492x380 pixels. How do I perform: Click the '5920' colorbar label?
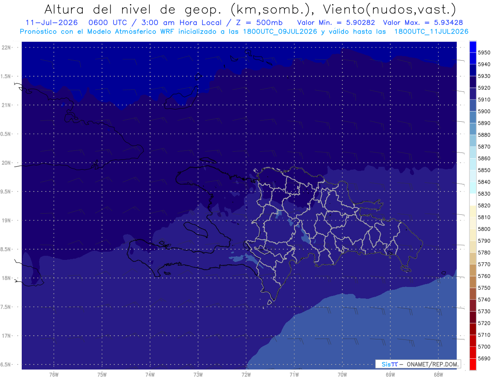click(x=484, y=88)
